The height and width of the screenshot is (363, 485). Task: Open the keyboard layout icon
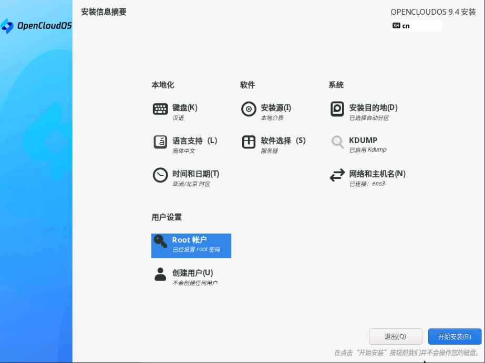pyautogui.click(x=160, y=109)
